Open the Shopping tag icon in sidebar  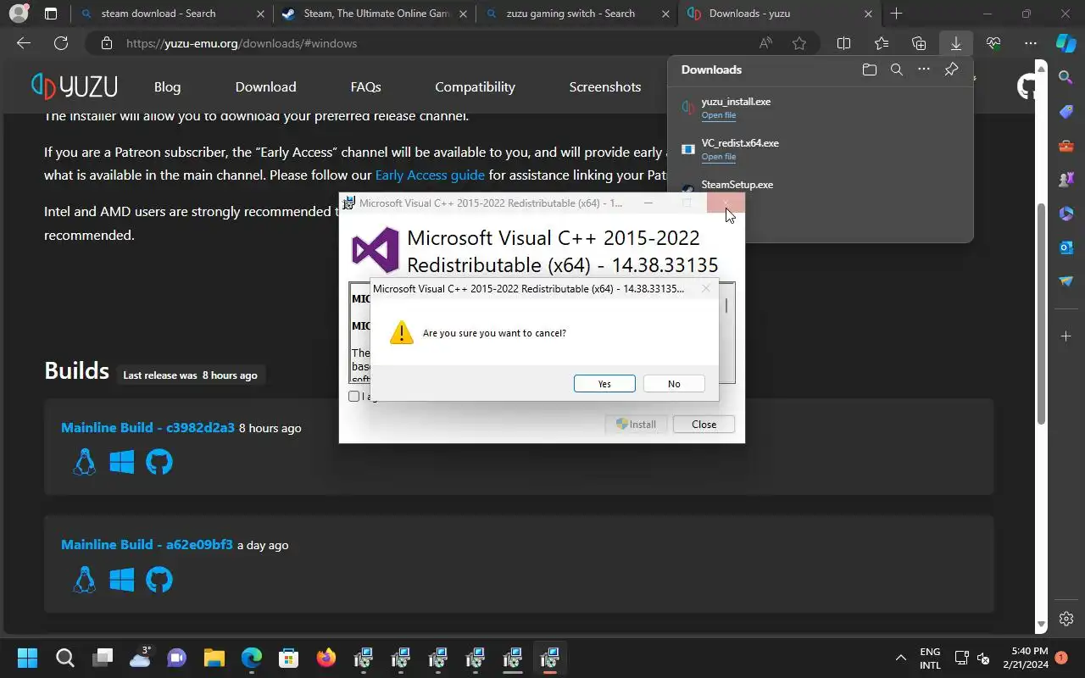coord(1066,112)
